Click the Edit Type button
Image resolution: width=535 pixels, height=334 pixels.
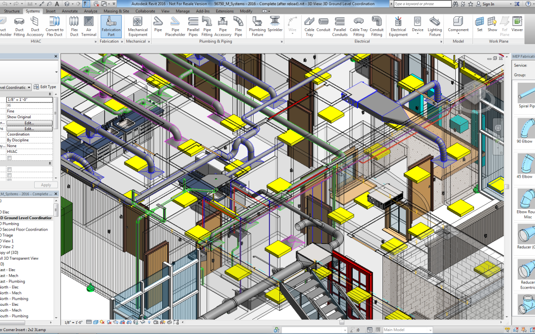pyautogui.click(x=45, y=87)
